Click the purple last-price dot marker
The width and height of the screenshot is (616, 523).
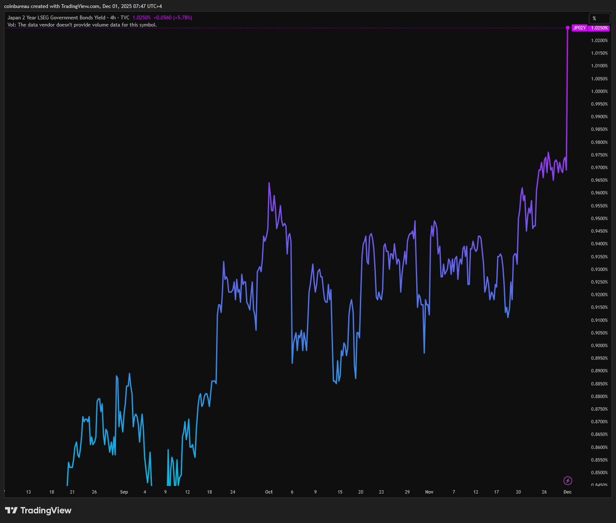[x=567, y=28]
